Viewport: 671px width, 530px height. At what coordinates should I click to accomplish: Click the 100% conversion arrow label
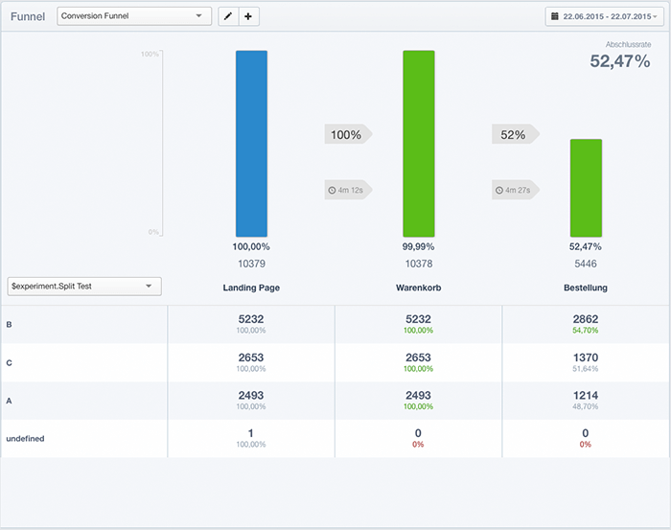point(348,134)
